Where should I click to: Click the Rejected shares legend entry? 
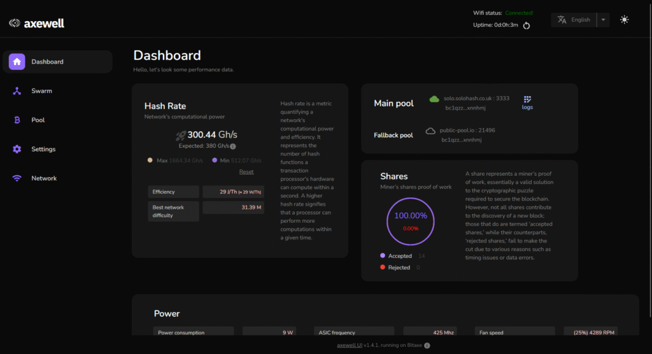pos(399,267)
